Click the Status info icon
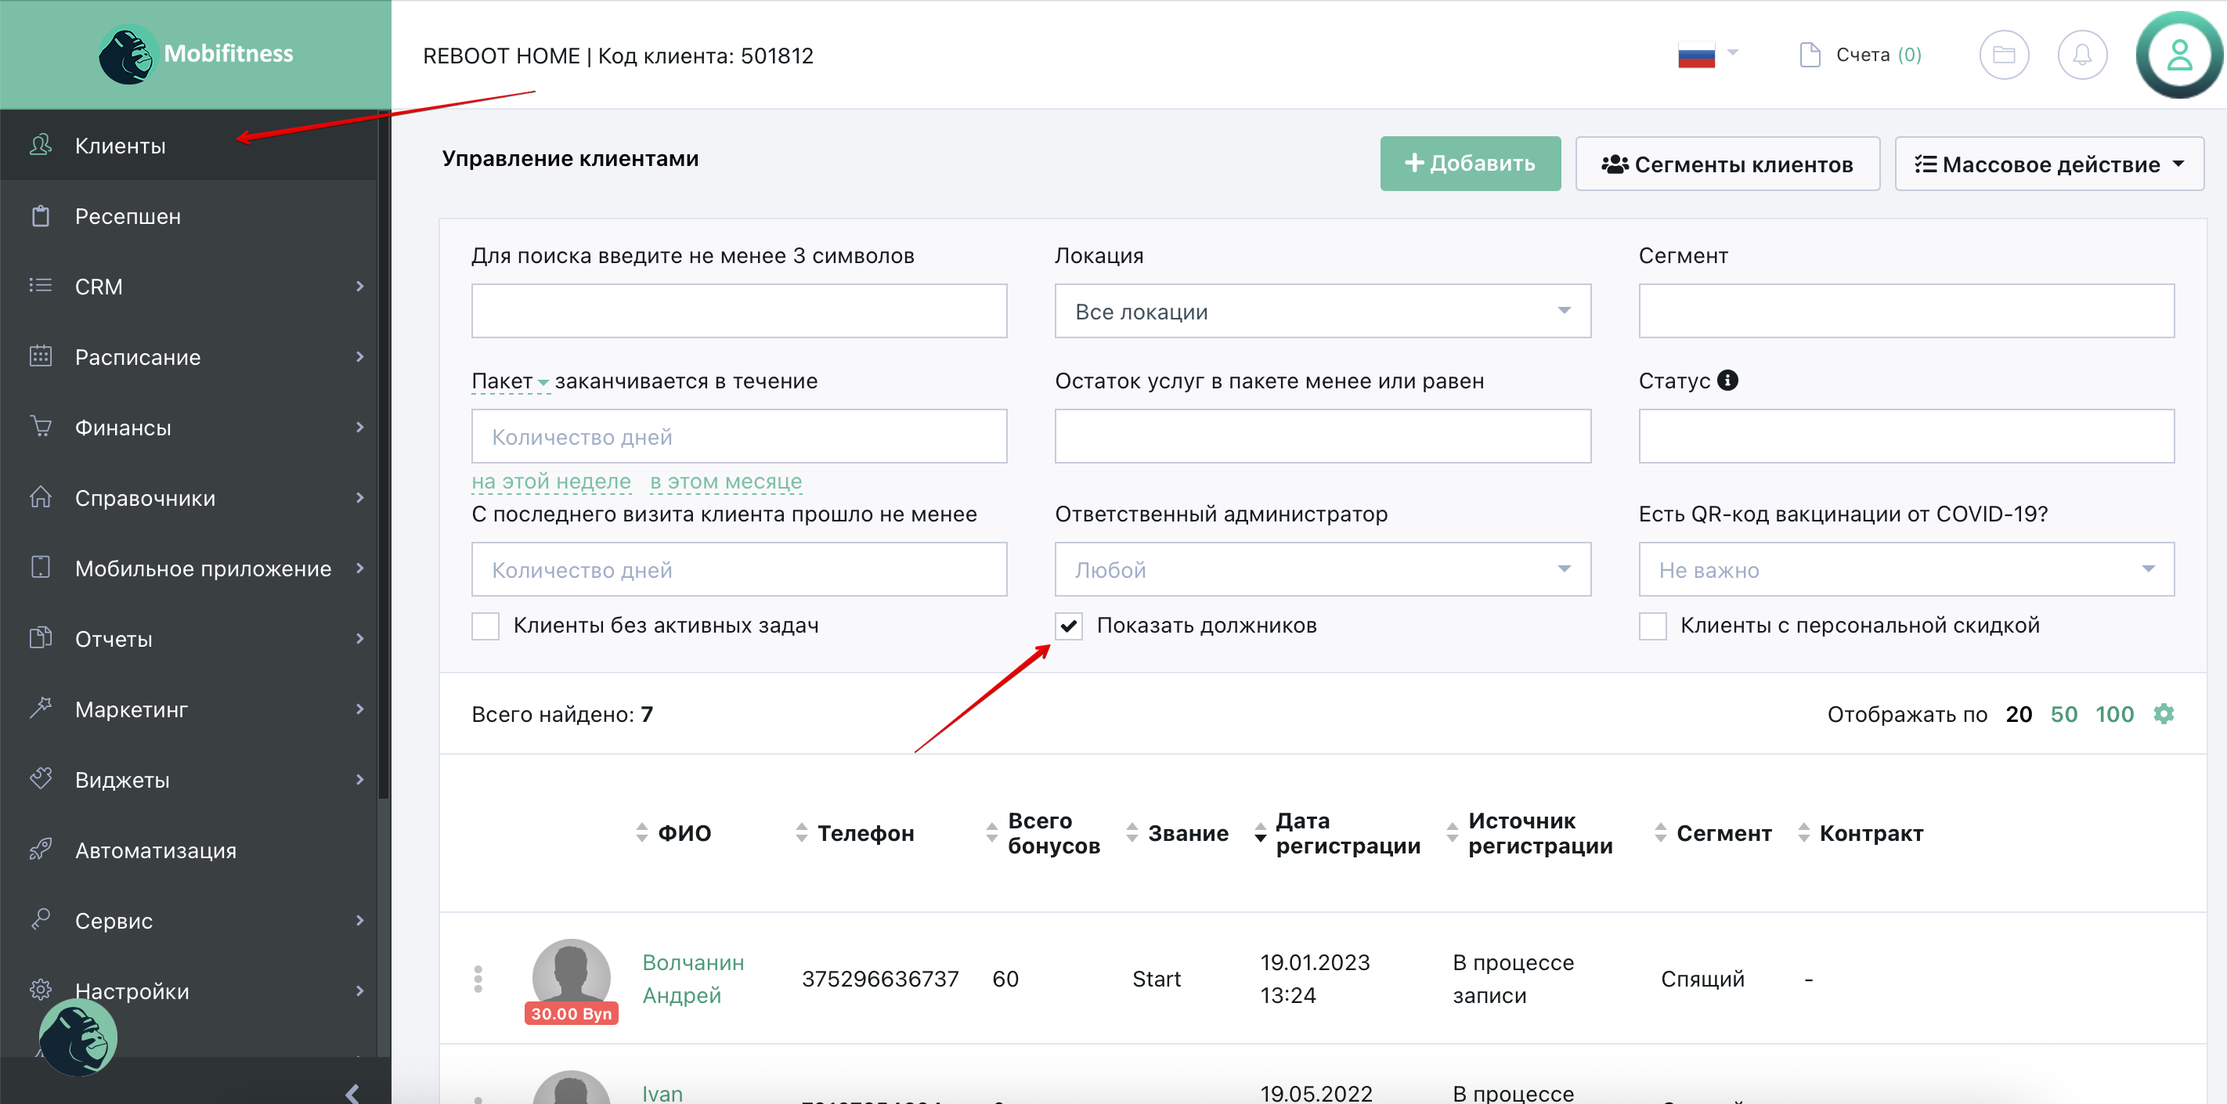2227x1104 pixels. tap(1727, 381)
